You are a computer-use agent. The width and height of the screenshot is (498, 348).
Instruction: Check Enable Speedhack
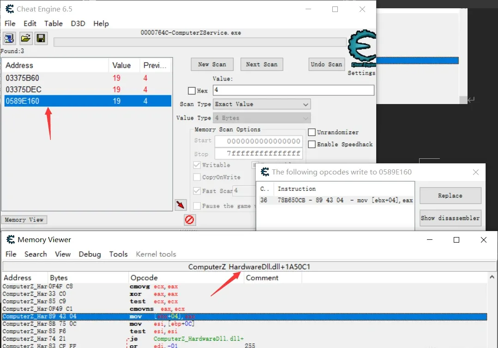[312, 145]
